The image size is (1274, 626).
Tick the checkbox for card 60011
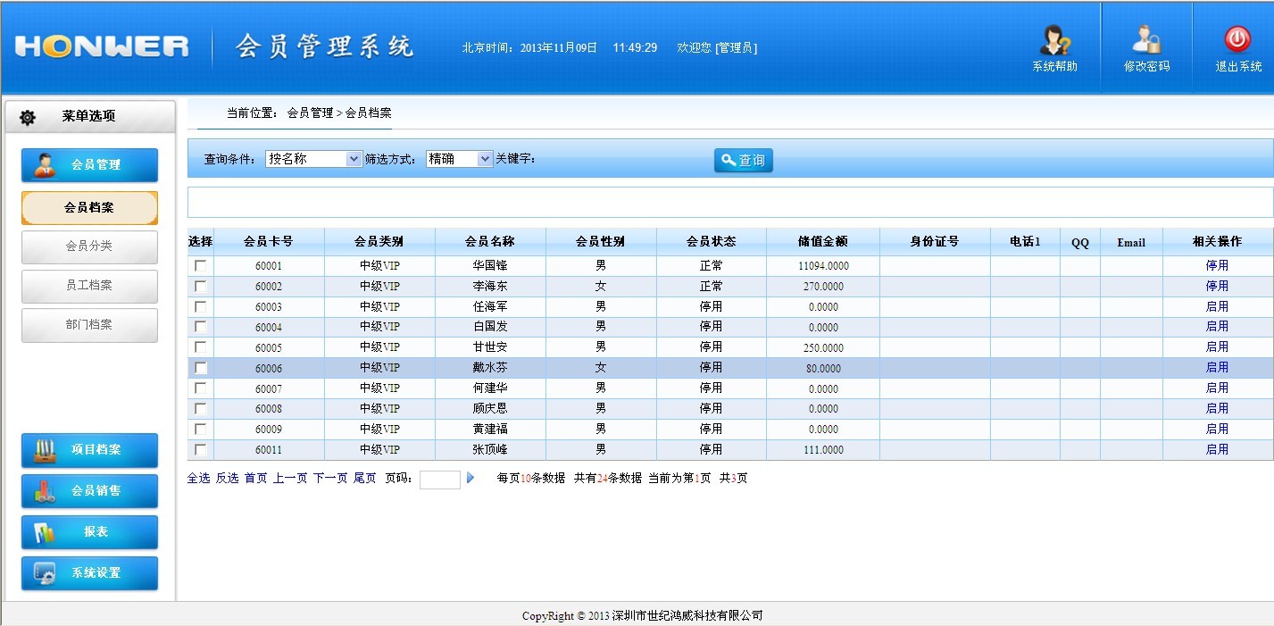[201, 450]
